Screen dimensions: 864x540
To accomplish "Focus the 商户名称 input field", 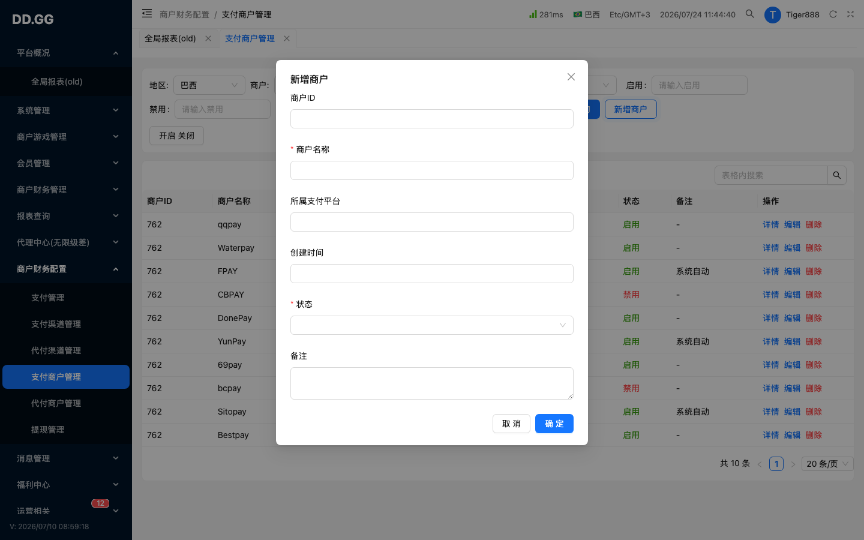I will 432,170.
